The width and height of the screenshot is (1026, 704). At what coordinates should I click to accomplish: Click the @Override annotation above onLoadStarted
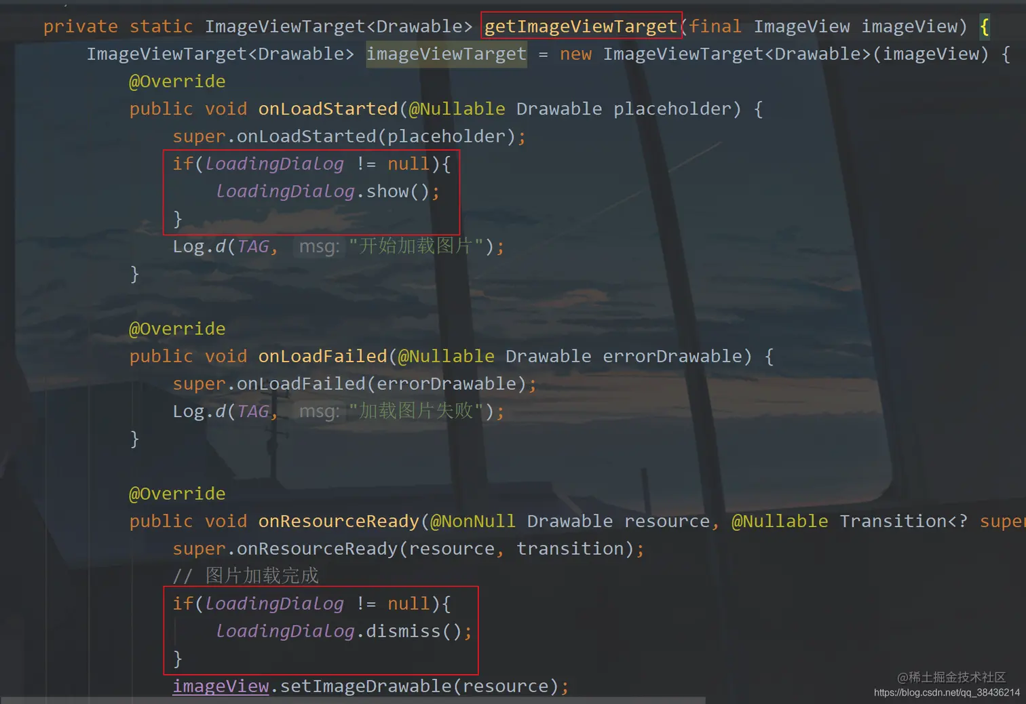pyautogui.click(x=177, y=81)
